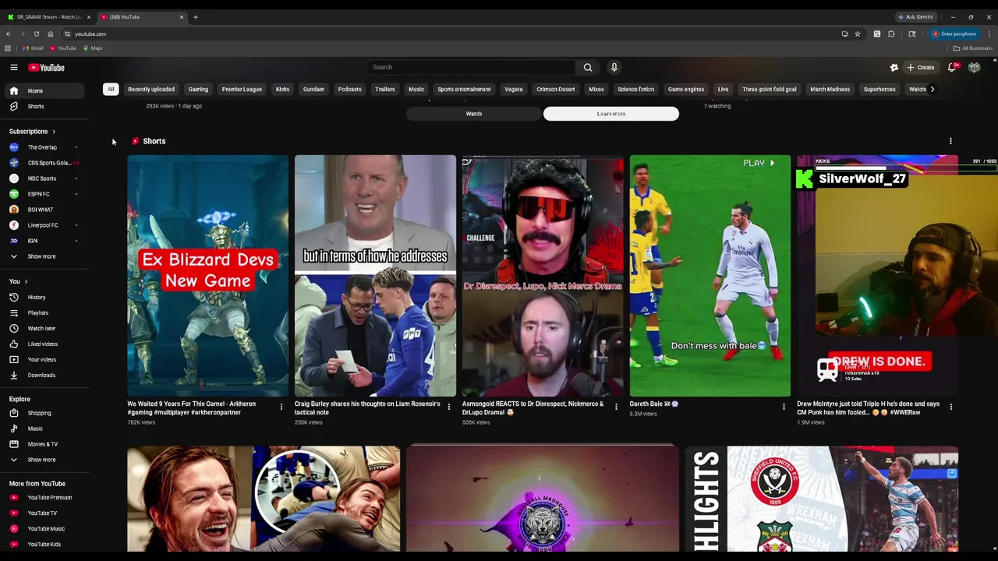The width and height of the screenshot is (998, 561).
Task: Open the Ex Blizzard Devs short thumbnail
Action: (208, 276)
